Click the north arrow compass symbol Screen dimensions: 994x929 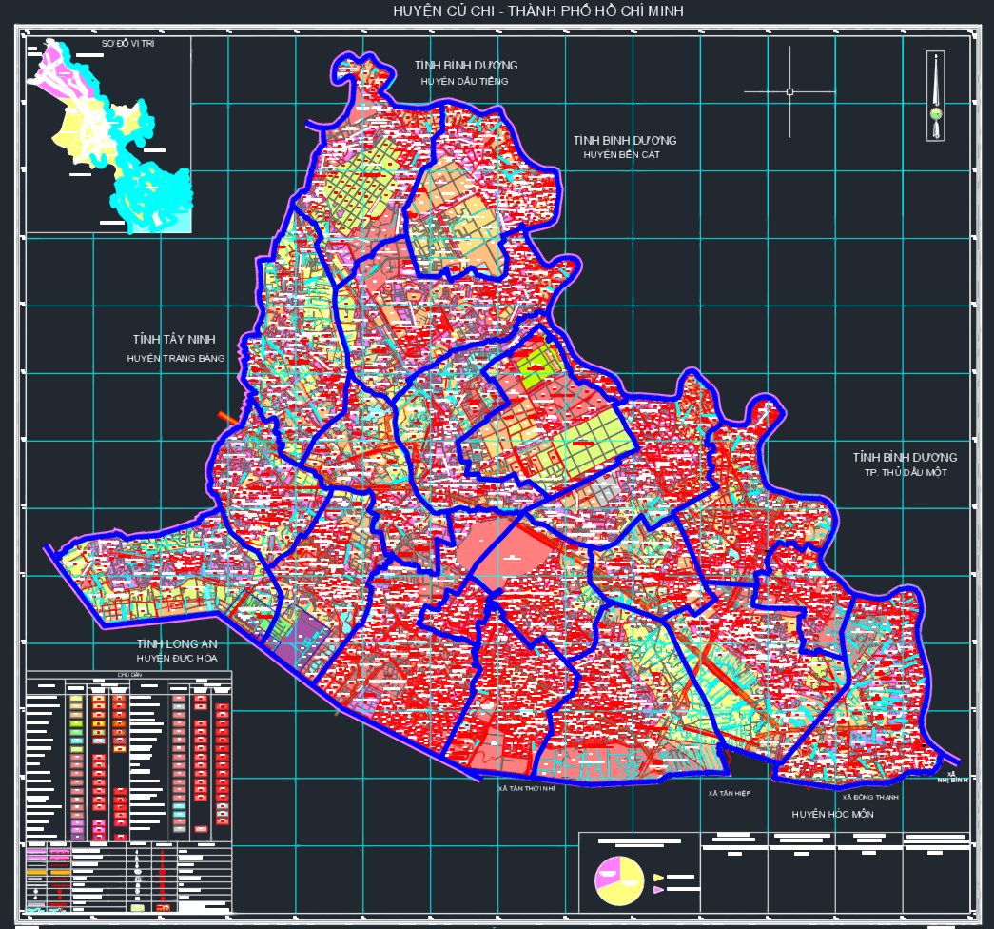(x=936, y=96)
